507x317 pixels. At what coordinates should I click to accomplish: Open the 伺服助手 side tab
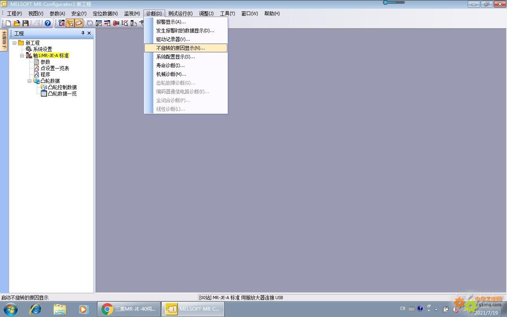pos(4,40)
